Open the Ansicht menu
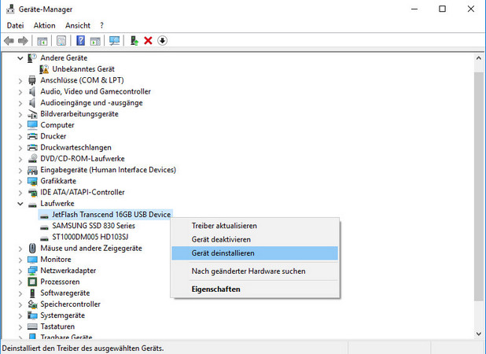The image size is (486, 354). pos(78,25)
